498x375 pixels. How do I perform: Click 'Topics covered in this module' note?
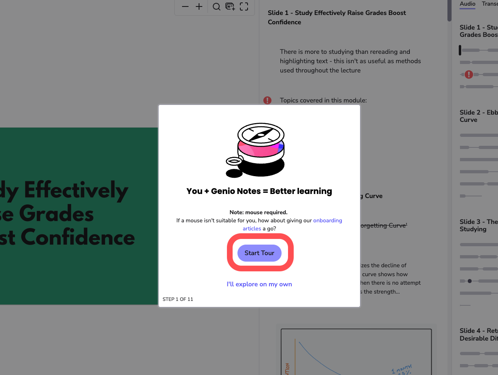click(x=323, y=100)
